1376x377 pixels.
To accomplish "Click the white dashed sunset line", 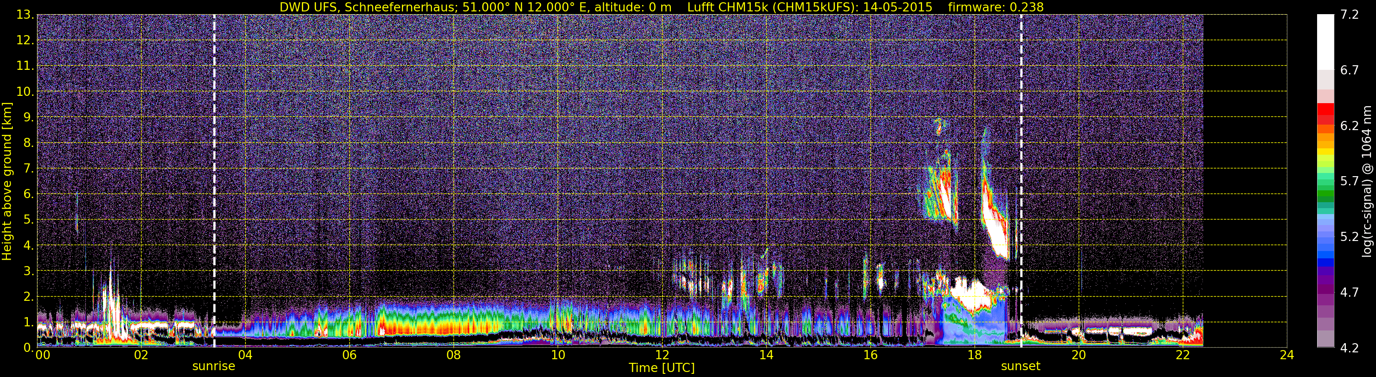I will pos(1021,181).
